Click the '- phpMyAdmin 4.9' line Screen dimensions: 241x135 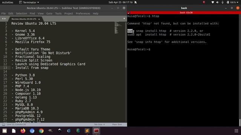point(27,112)
